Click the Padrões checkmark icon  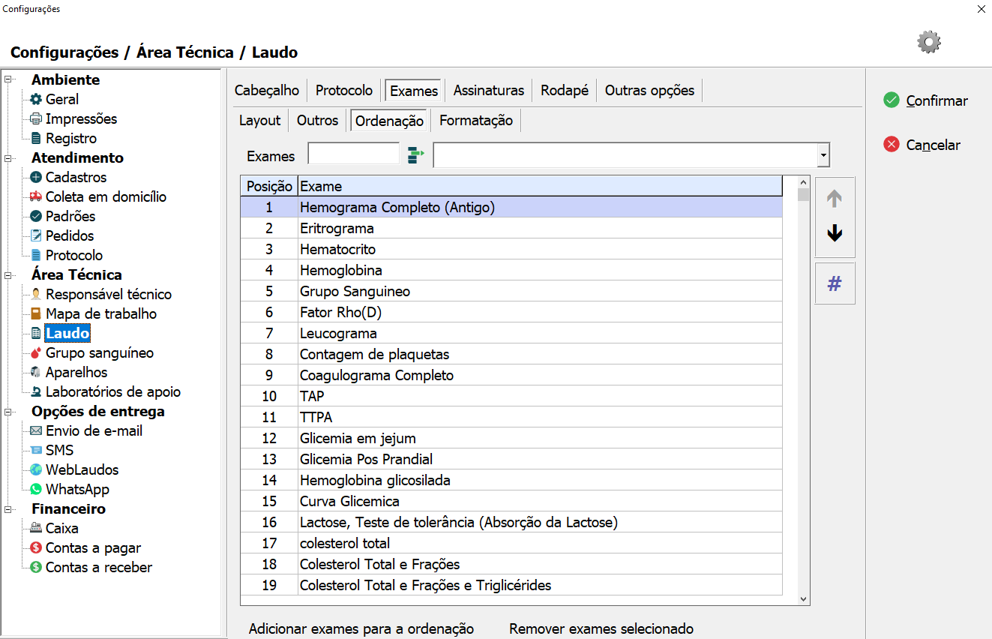36,216
